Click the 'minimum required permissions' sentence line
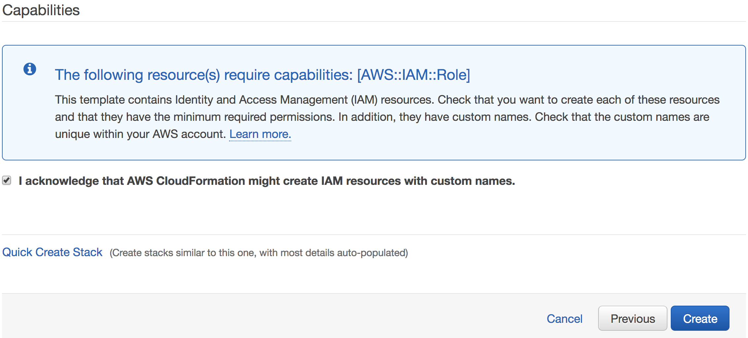Image resolution: width=748 pixels, height=338 pixels. pyautogui.click(x=382, y=117)
